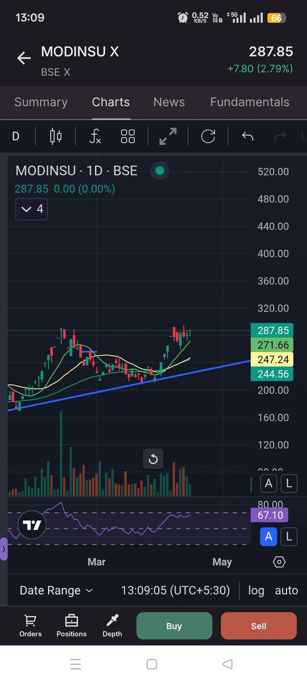Redo the chart action
This screenshot has width=307, height=683.
pyautogui.click(x=280, y=137)
